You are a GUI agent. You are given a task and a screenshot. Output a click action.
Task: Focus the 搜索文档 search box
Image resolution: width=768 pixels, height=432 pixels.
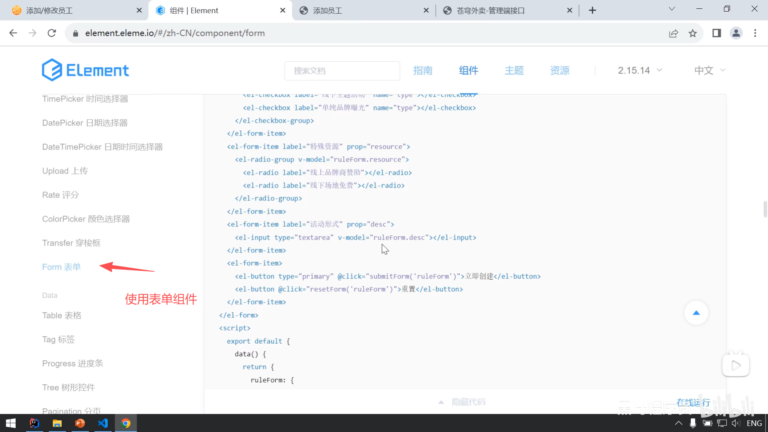[x=342, y=71]
